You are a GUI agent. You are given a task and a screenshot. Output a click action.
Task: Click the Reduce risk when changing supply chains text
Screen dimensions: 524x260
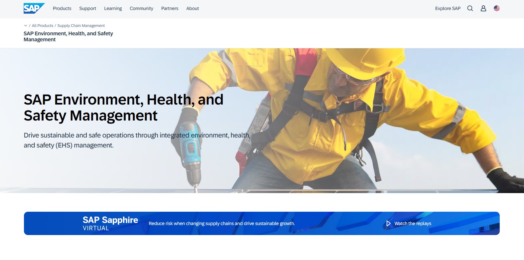coord(222,223)
